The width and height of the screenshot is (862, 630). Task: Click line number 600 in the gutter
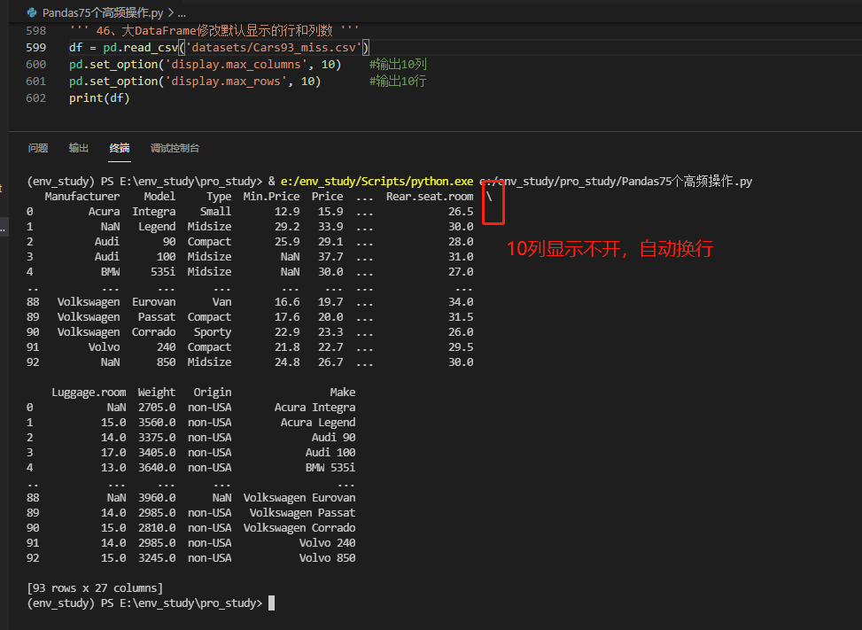click(x=35, y=65)
